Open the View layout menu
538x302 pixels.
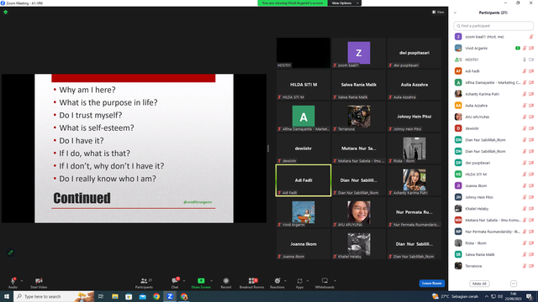438,12
